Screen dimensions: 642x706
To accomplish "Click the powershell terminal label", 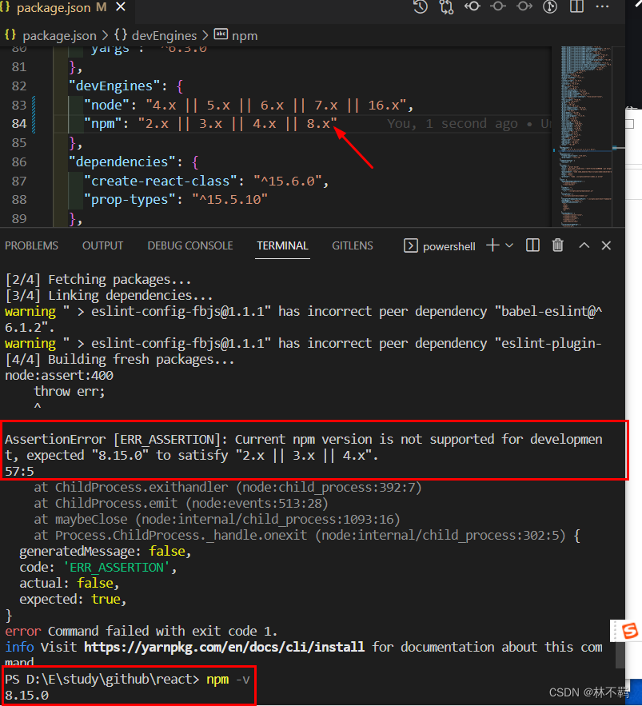I will 449,246.
